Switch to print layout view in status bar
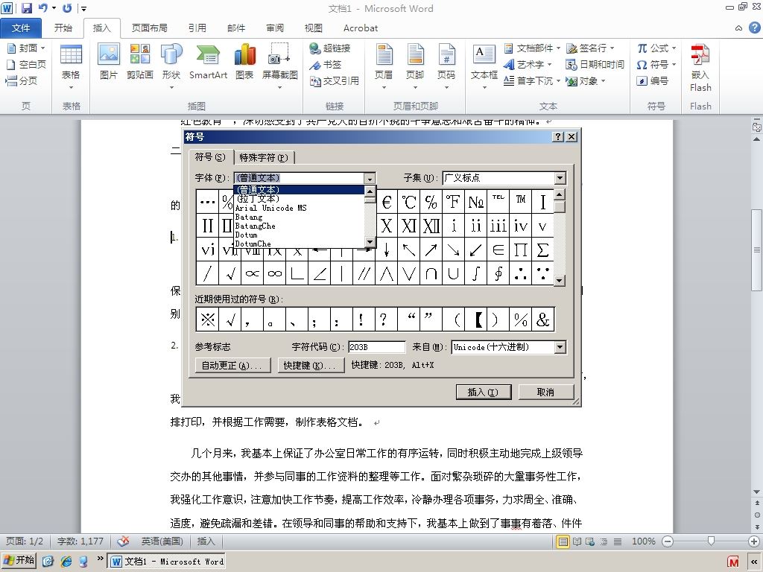The height and width of the screenshot is (572, 763). click(563, 541)
